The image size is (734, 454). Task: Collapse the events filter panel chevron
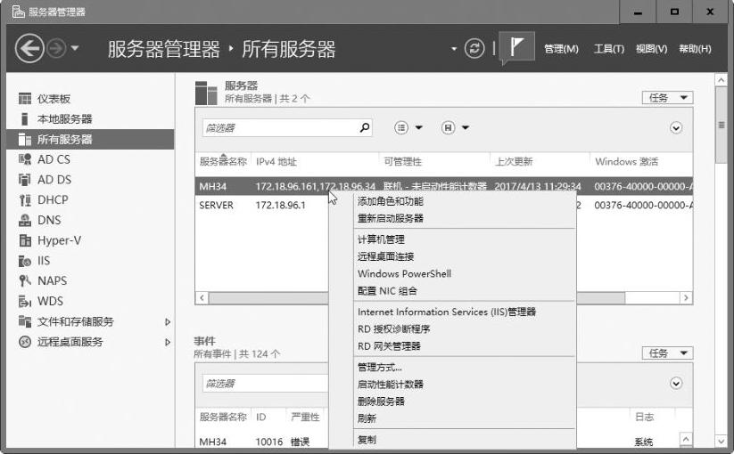coord(675,384)
